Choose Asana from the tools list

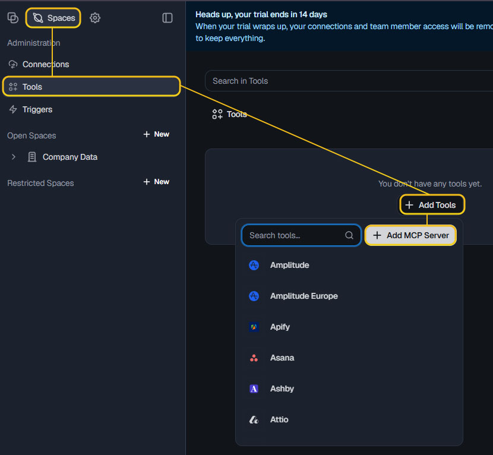(x=349, y=358)
